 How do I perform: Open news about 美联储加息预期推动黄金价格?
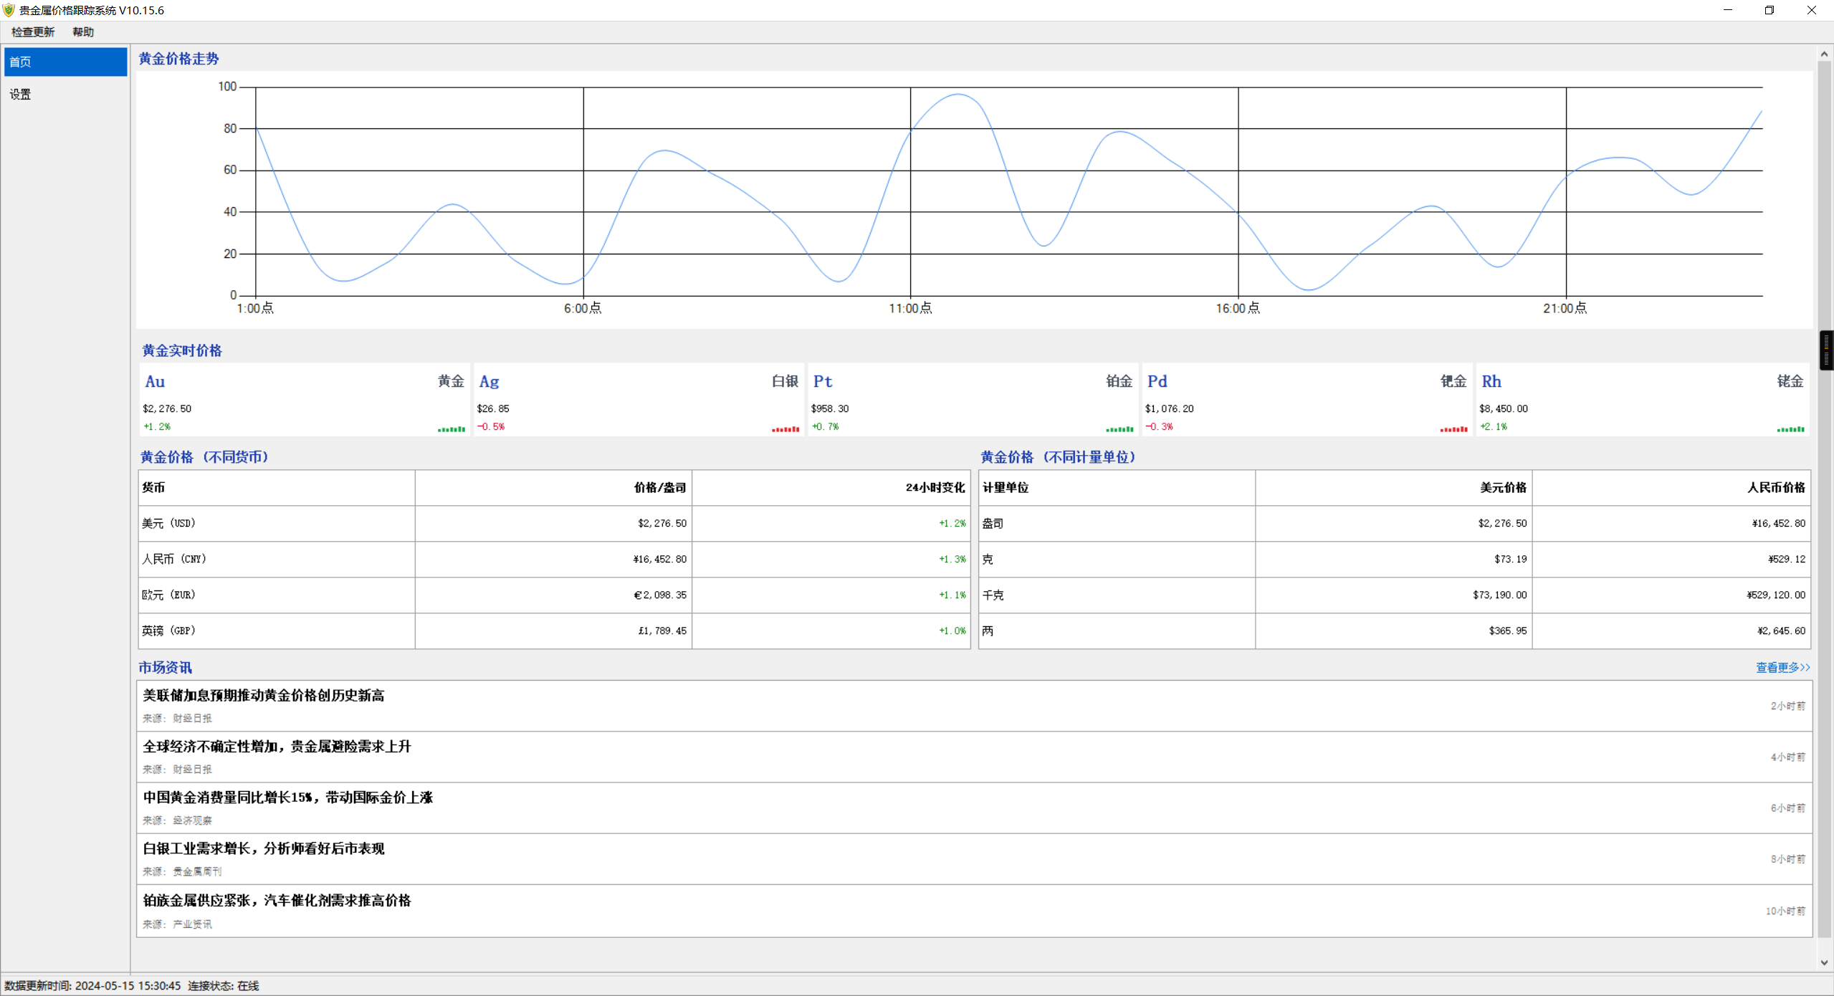264,696
